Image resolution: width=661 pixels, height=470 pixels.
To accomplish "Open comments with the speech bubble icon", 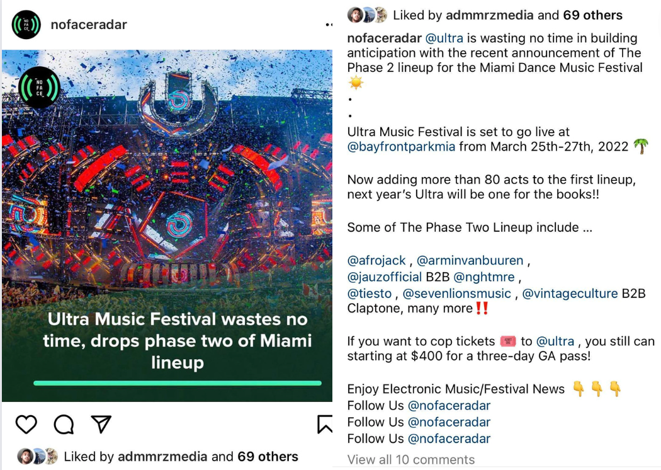I will 64,425.
